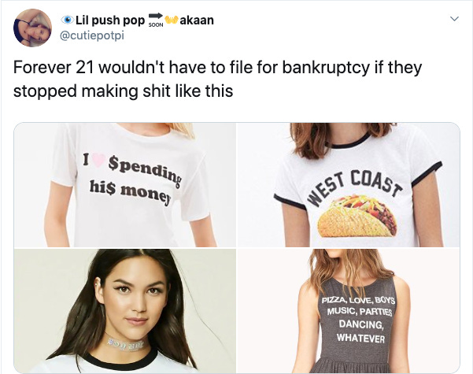The image size is (473, 374).
Task: Click the raised hands emoji before akaan
Action: (x=171, y=20)
